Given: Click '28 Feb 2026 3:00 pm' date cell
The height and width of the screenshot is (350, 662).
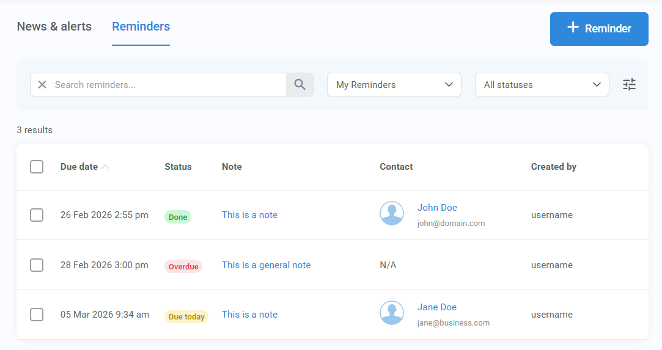Looking at the screenshot, I should point(105,265).
